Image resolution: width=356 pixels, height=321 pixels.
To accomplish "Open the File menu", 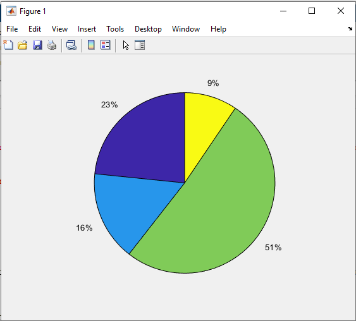I will click(12, 29).
